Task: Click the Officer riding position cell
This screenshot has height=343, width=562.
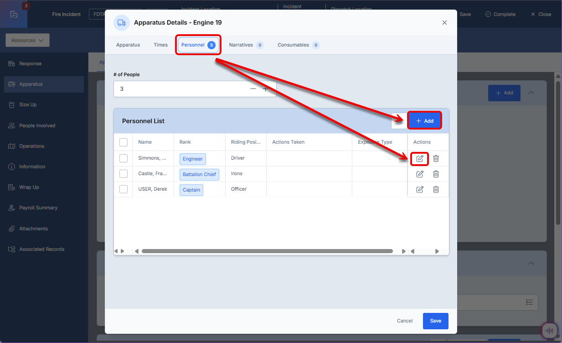Action: click(x=246, y=189)
